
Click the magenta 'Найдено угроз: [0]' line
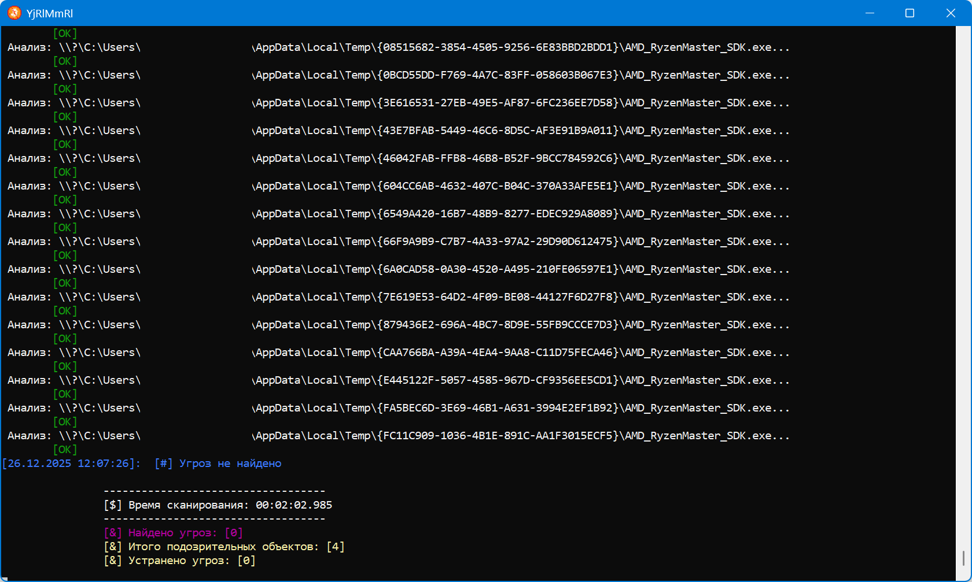coord(174,533)
